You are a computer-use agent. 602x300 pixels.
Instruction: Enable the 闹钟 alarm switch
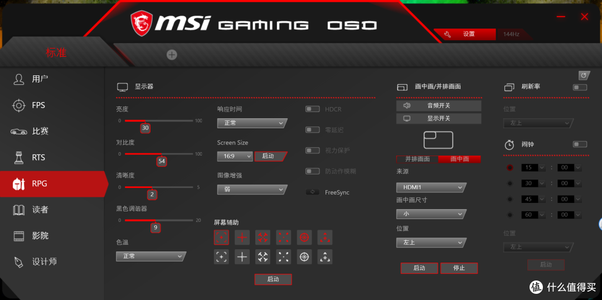click(x=580, y=144)
